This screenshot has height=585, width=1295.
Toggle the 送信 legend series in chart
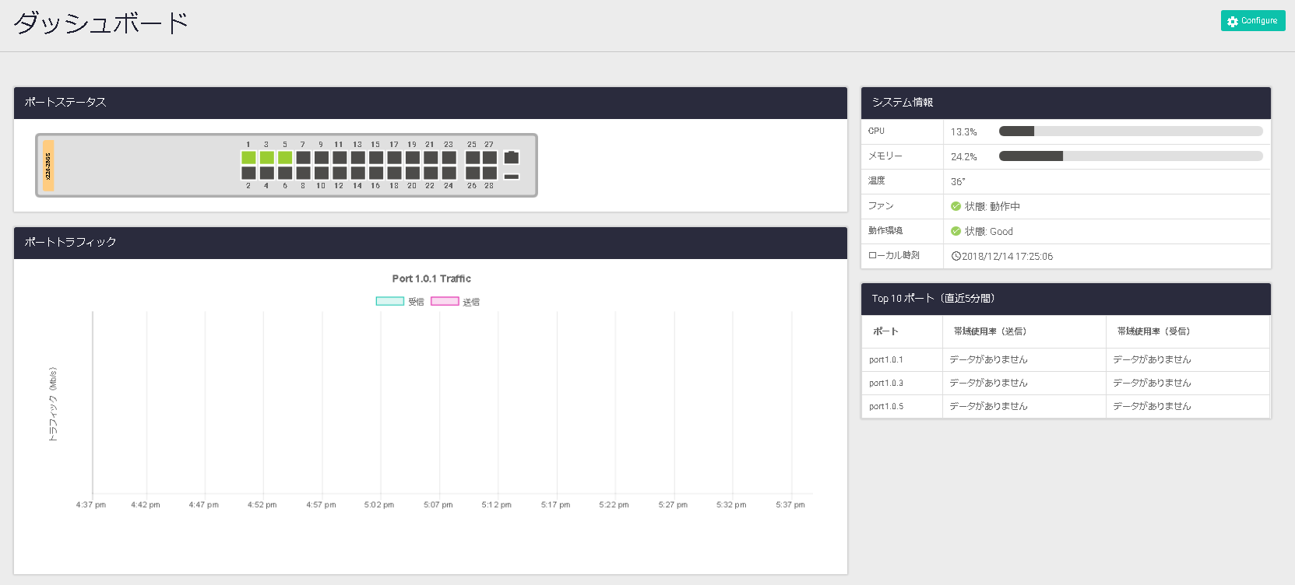tap(445, 302)
